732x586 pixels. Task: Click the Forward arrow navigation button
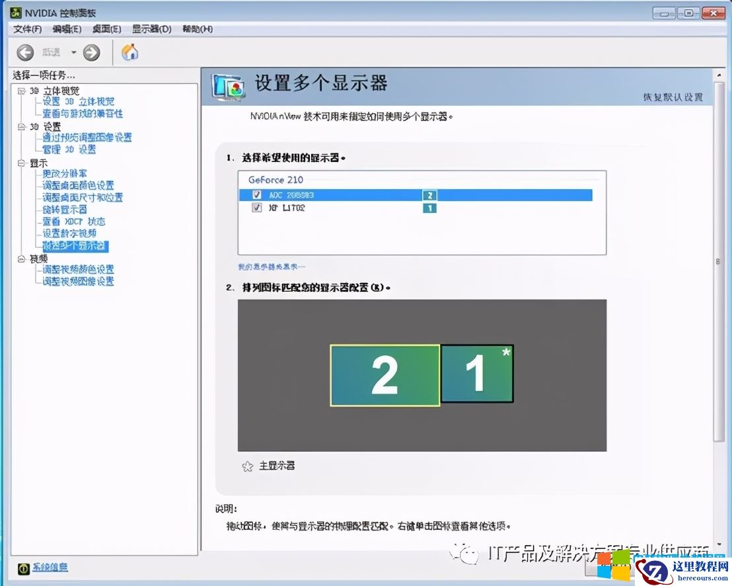(91, 52)
